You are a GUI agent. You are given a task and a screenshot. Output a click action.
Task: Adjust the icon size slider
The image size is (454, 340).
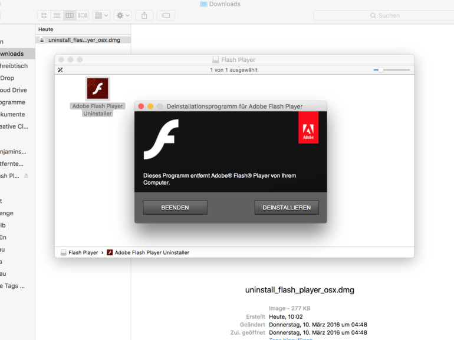click(x=381, y=70)
